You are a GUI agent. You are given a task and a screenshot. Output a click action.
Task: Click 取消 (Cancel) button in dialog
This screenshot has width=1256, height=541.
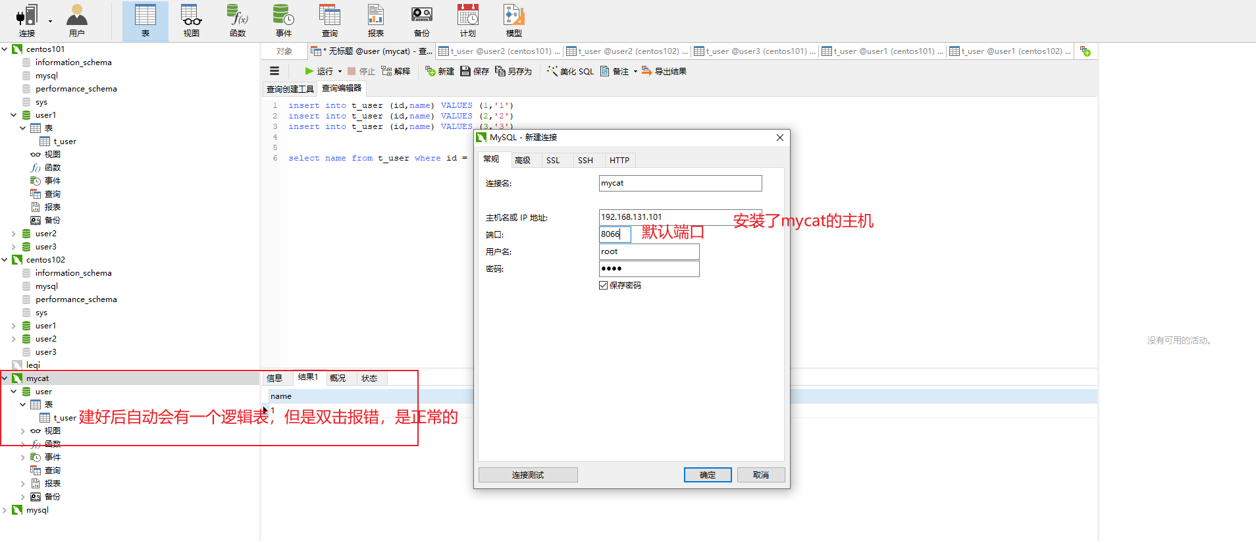click(761, 475)
